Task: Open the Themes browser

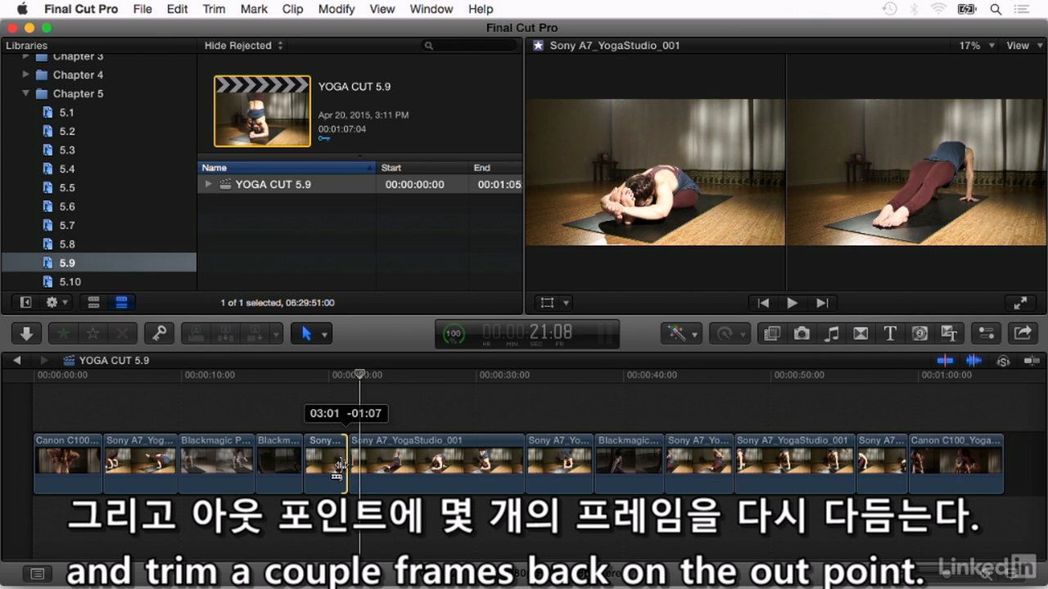Action: [x=949, y=333]
